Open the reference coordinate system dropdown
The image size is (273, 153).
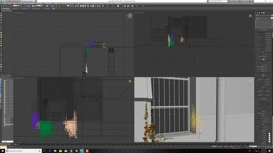point(39,6)
